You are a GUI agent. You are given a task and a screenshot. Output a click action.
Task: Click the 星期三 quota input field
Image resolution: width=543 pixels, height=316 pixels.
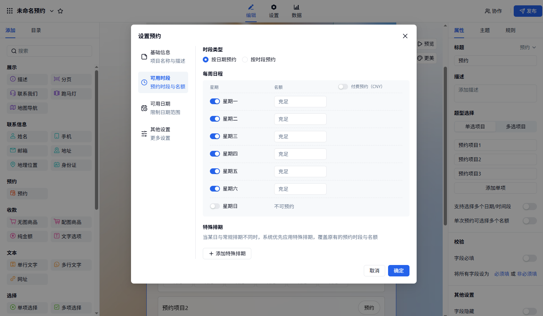tap(300, 137)
